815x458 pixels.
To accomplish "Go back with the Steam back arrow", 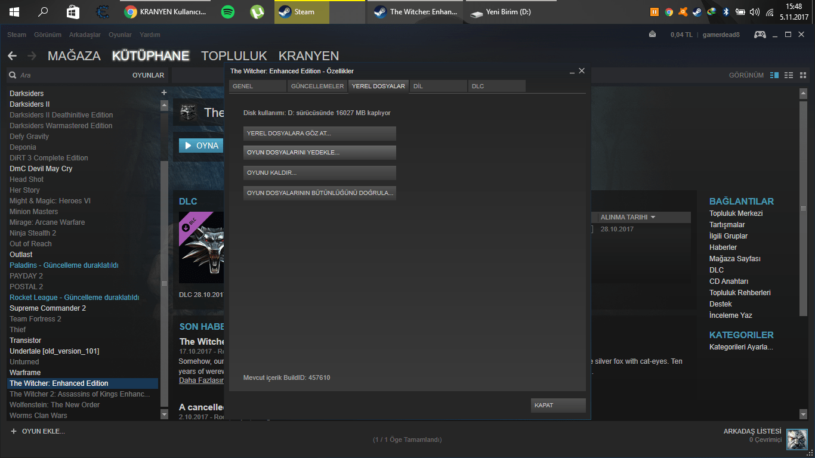I will pyautogui.click(x=12, y=56).
